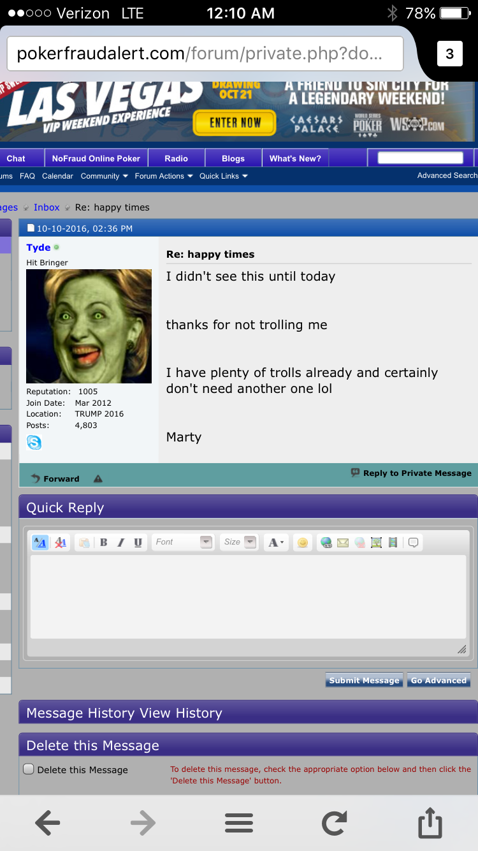Viewport: 478px width, 851px height.
Task: Click the insert image icon
Action: tap(376, 542)
